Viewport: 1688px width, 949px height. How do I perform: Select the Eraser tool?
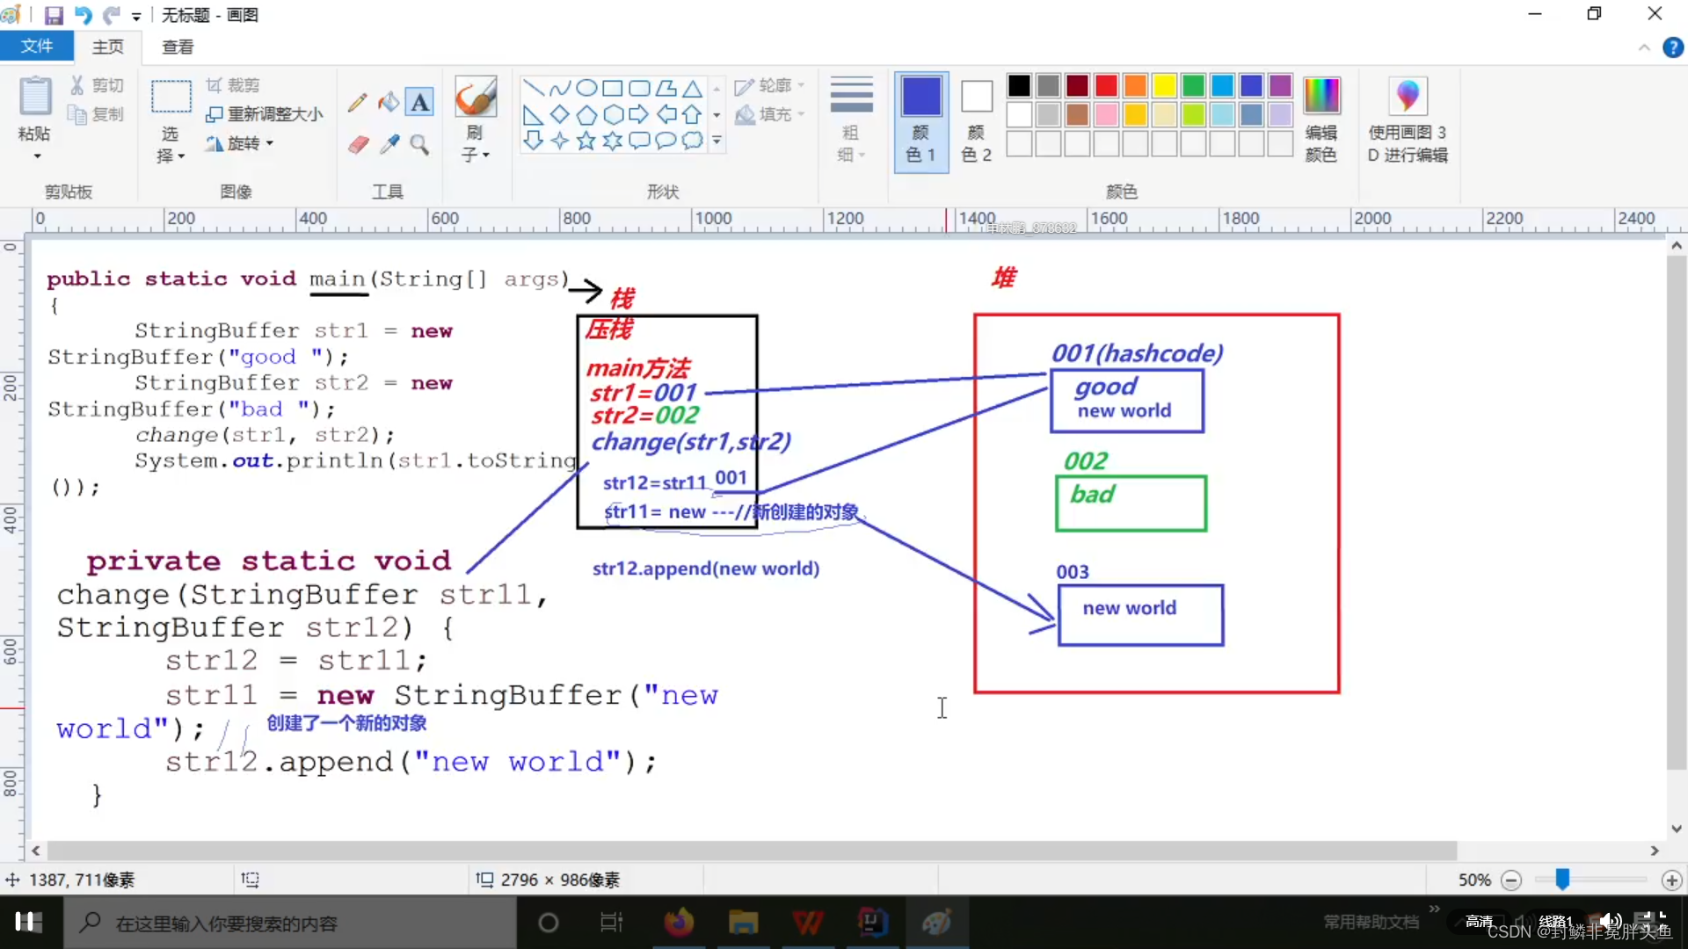[x=358, y=144]
